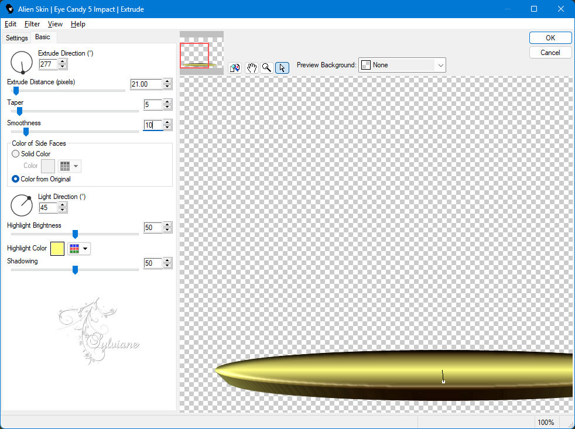Open side face Color dropdown arrow
The image size is (575, 429).
(x=76, y=166)
